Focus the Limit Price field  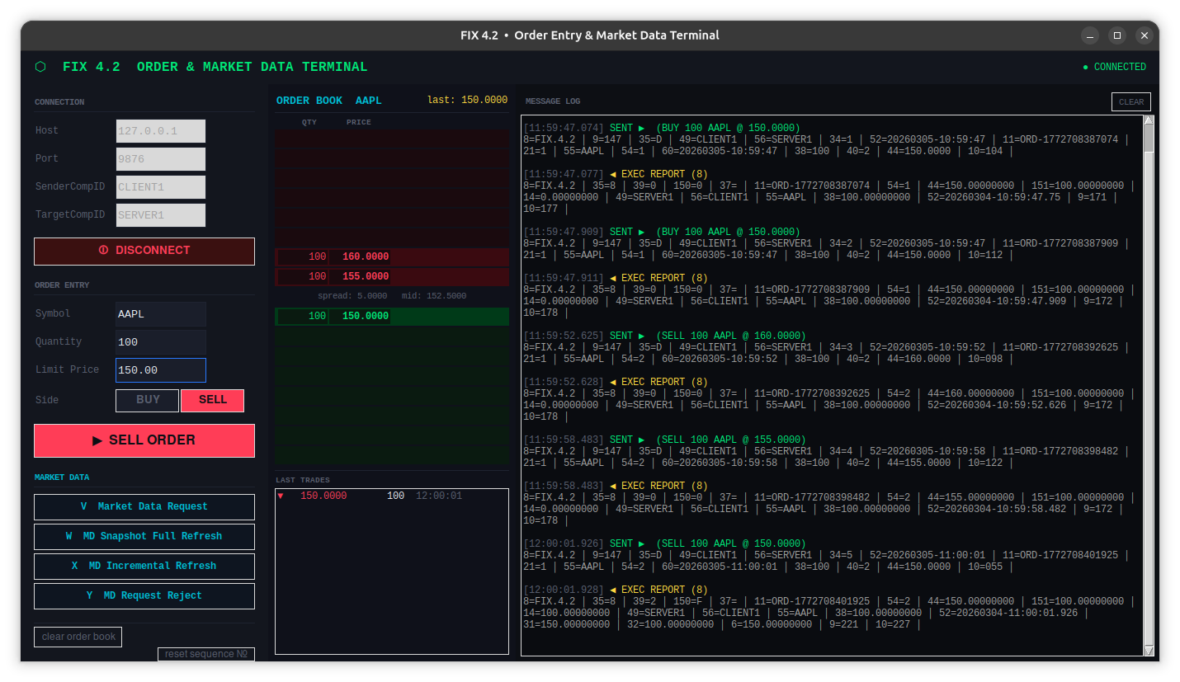tap(161, 370)
